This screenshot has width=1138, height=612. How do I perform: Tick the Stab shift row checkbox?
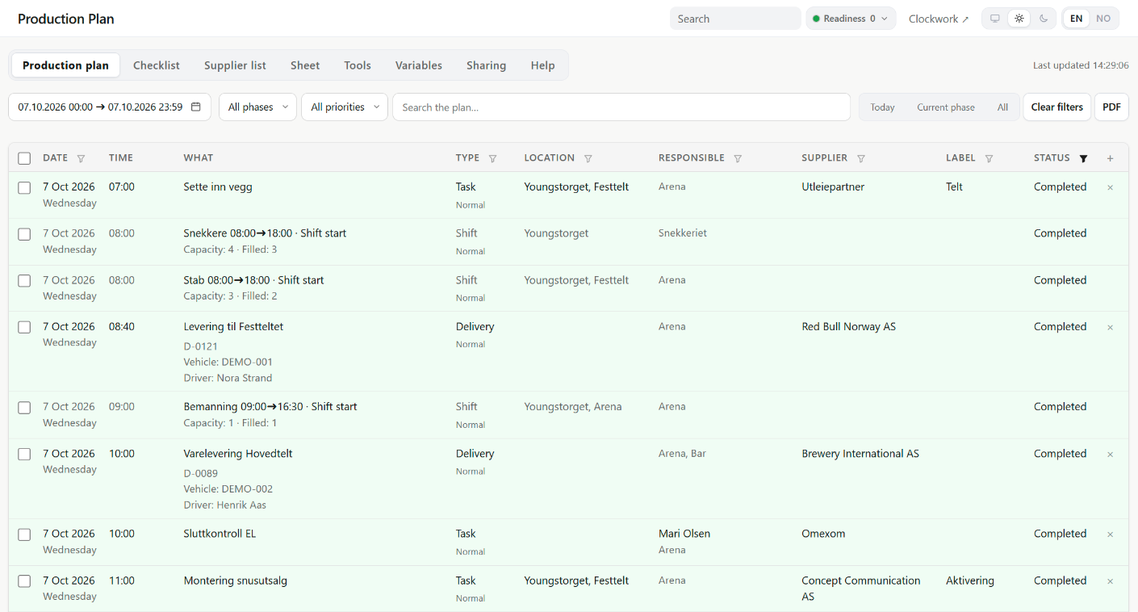(x=24, y=281)
